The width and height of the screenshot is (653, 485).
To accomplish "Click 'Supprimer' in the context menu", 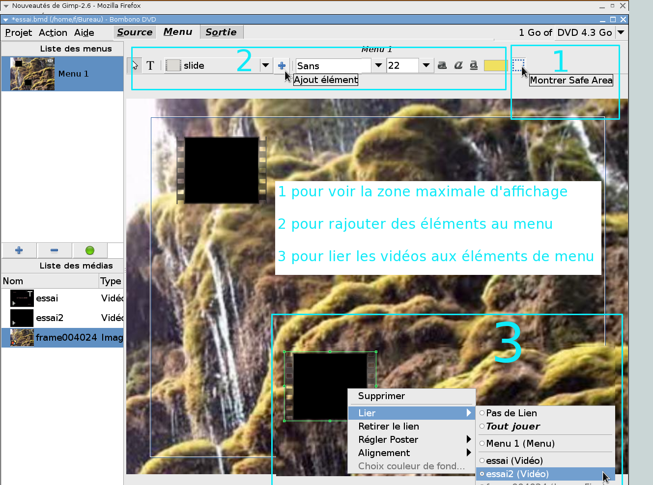I will 381,396.
